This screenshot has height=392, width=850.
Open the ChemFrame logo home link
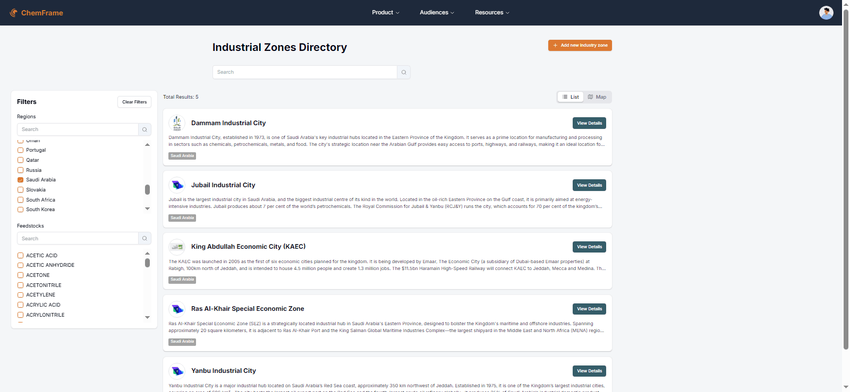(36, 13)
